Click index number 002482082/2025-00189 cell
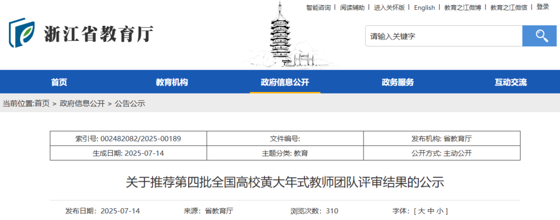Image resolution: width=560 pixels, height=220 pixels. click(x=128, y=138)
